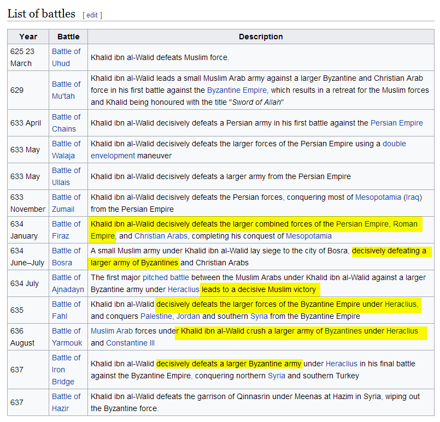Viewport: 440px width, 422px height.
Task: Open Mesopotamia link in Firaz row
Action: [x=309, y=236]
